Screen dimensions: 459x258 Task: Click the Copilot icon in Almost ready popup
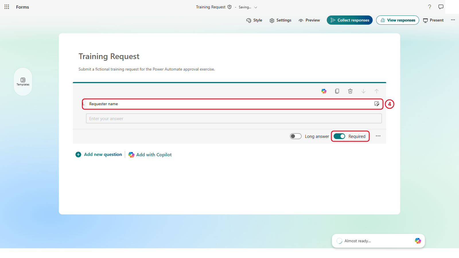click(418, 241)
